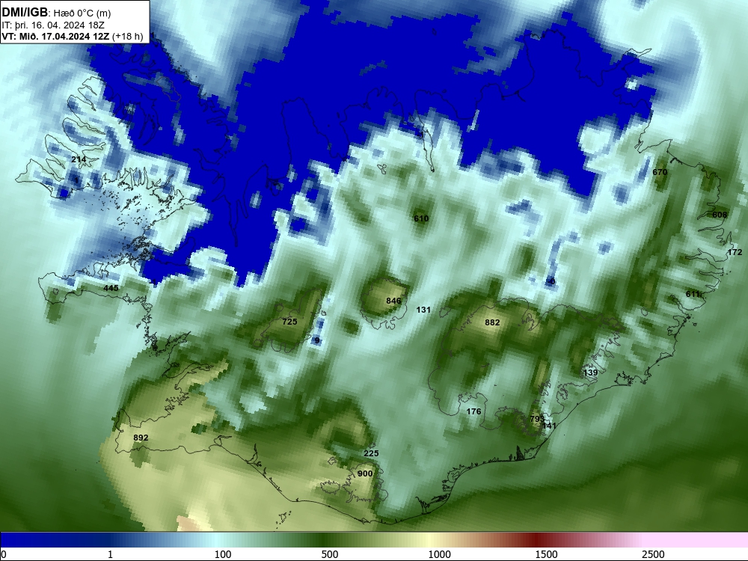Click the 139 value on the map

tap(590, 373)
